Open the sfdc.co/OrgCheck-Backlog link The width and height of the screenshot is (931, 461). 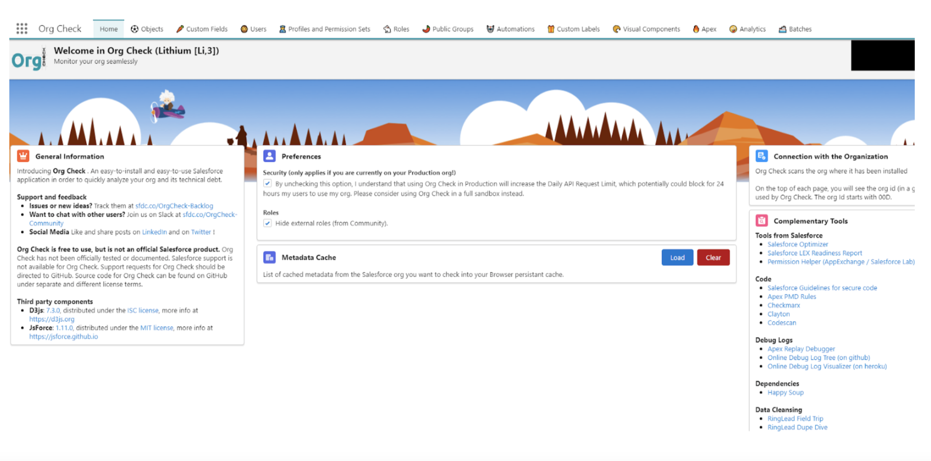[174, 206]
